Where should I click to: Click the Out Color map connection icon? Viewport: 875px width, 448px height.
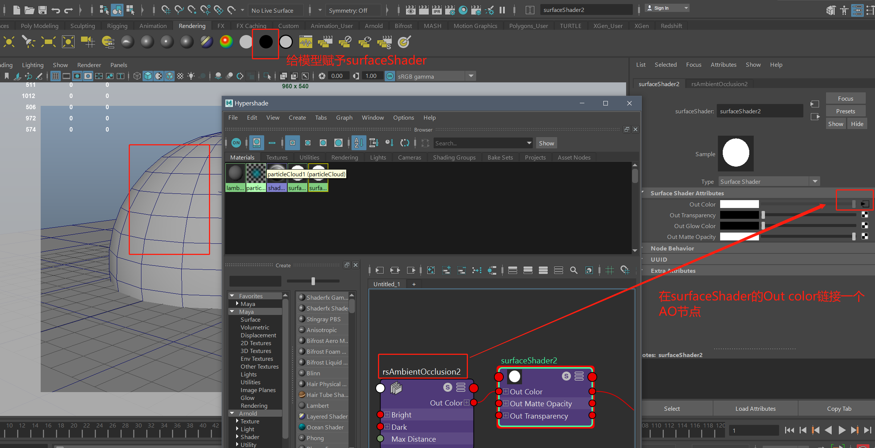865,204
